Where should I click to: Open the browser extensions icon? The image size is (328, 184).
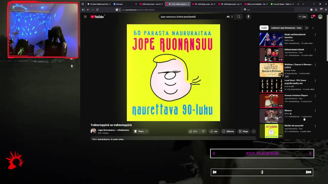pyautogui.click(x=316, y=10)
